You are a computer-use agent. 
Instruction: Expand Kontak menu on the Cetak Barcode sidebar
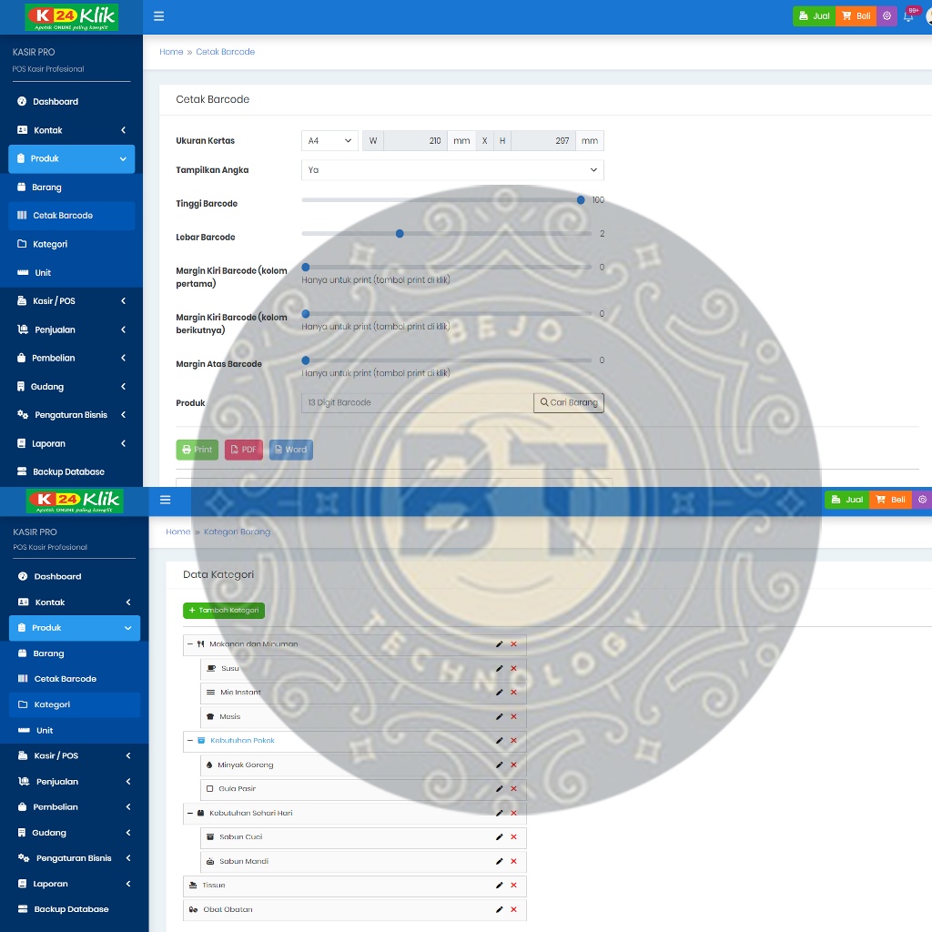[71, 130]
